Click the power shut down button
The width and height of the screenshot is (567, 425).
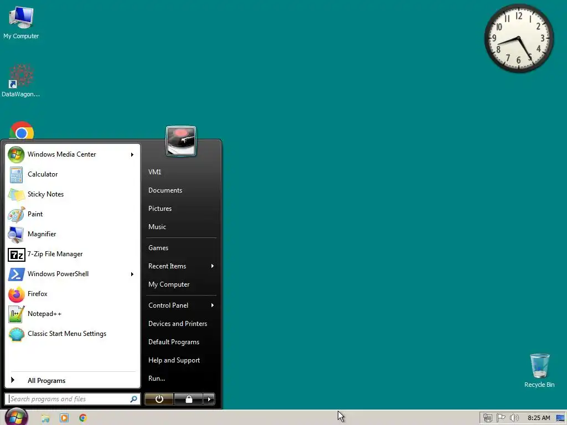pyautogui.click(x=159, y=399)
